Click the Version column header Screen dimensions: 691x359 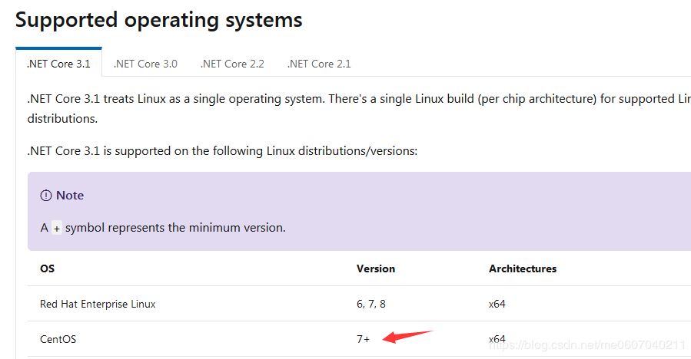click(376, 268)
